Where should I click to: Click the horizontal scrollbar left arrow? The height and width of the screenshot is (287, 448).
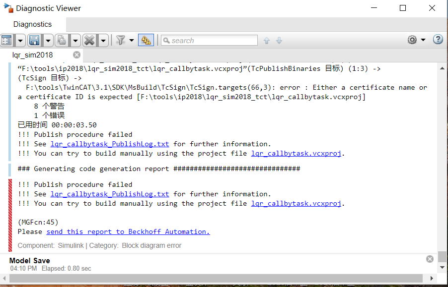[4, 278]
